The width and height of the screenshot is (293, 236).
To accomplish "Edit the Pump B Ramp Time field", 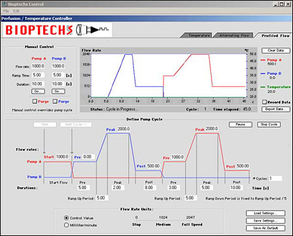I will (58, 75).
